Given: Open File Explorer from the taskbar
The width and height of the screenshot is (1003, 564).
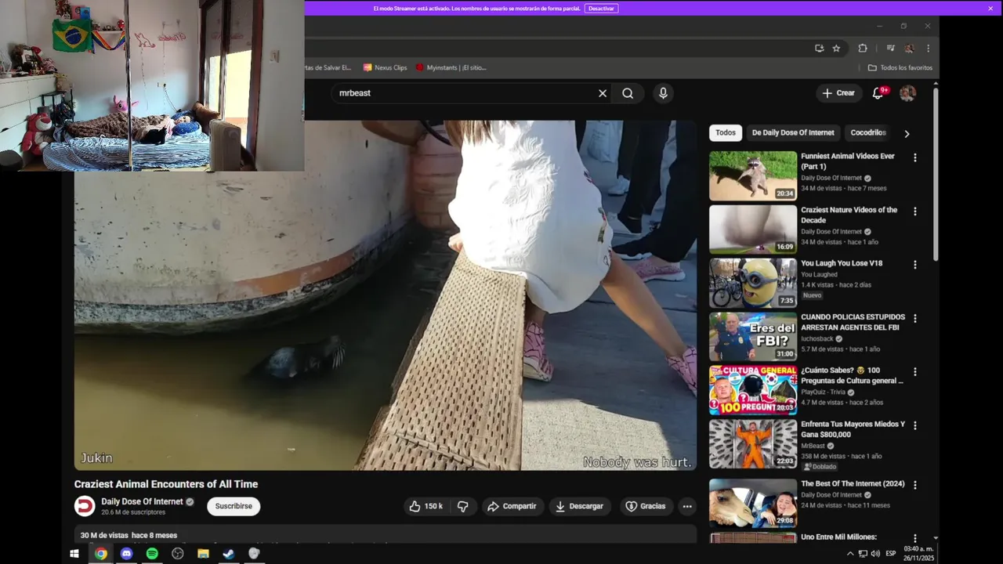Looking at the screenshot, I should coord(203,554).
